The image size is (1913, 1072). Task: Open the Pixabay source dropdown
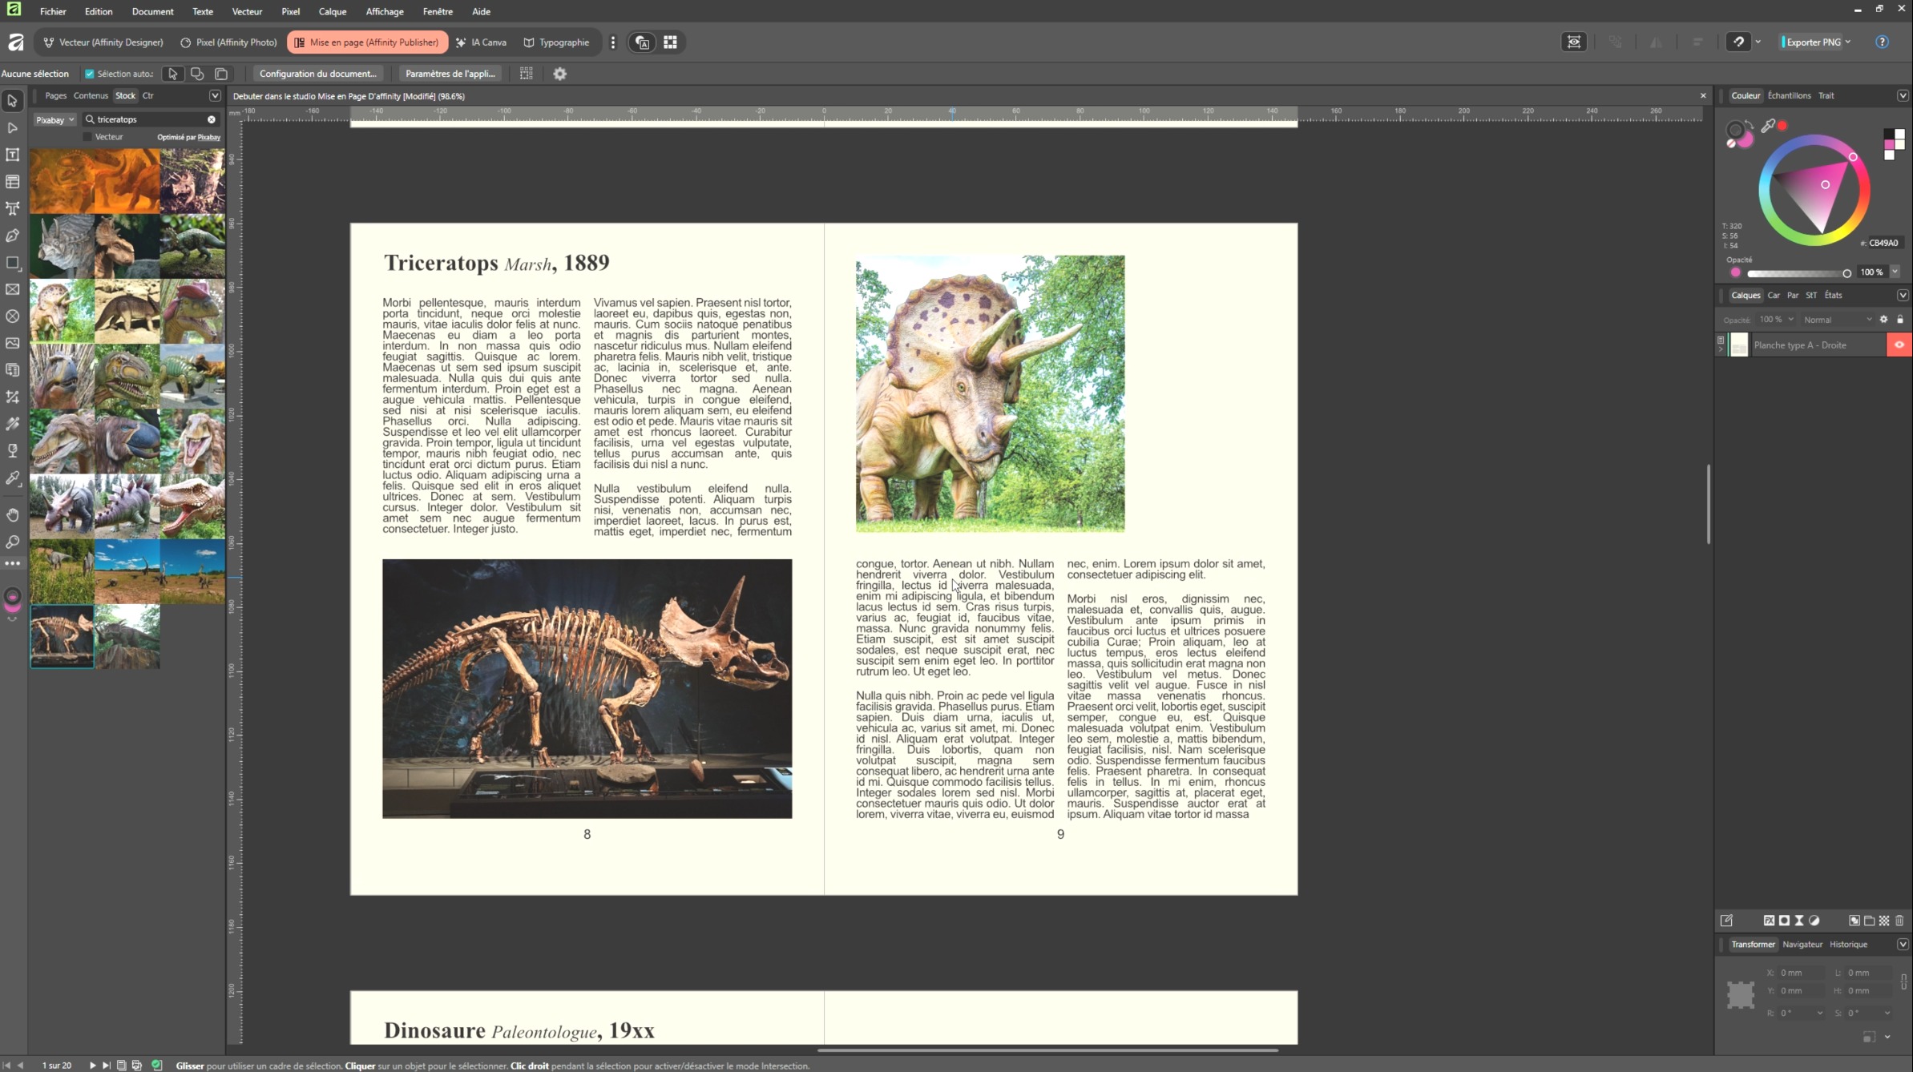[x=54, y=119]
